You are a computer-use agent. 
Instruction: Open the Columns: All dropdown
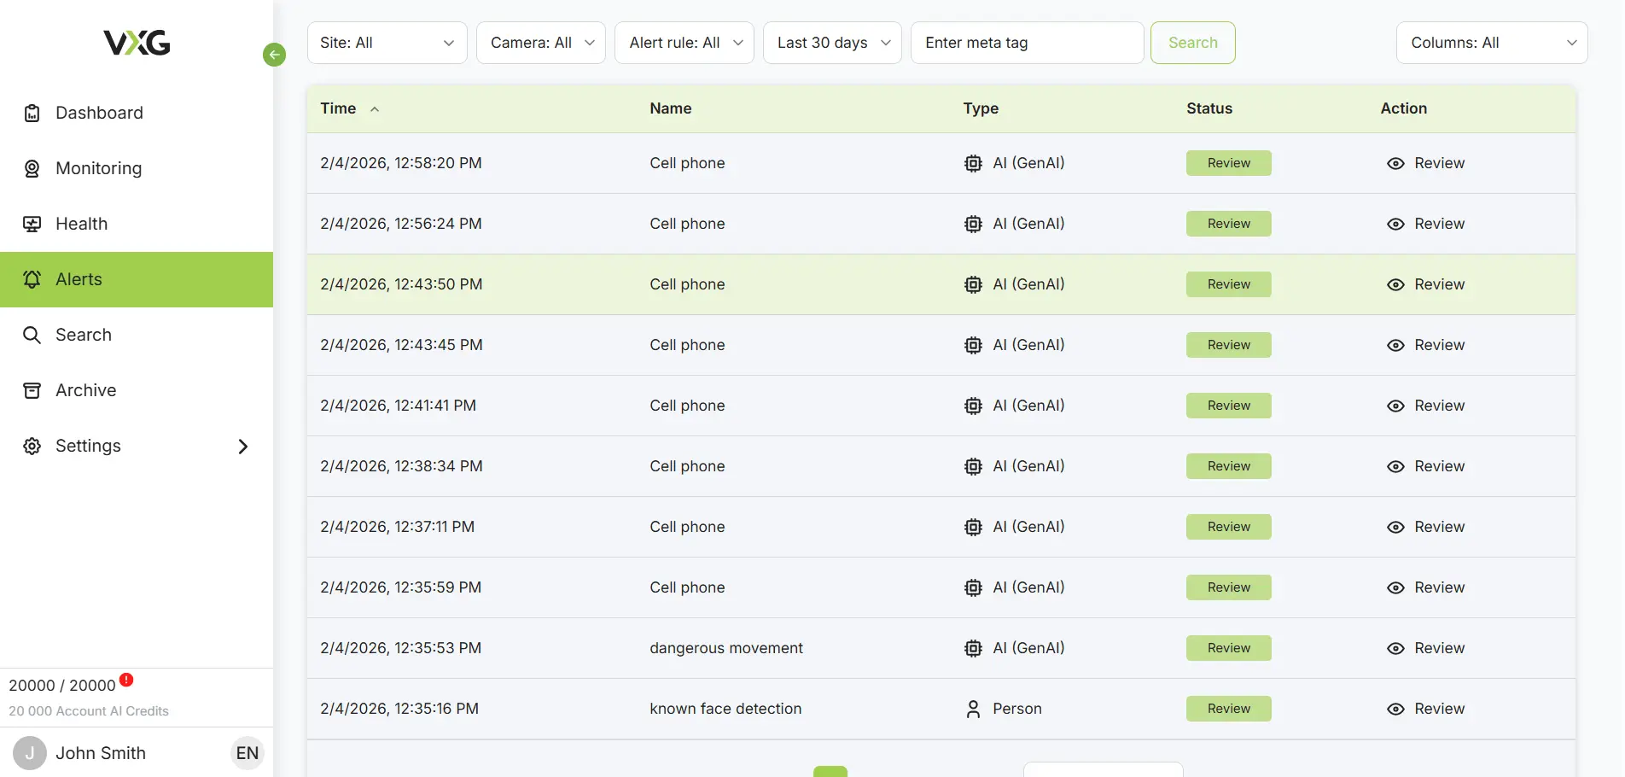click(1492, 43)
